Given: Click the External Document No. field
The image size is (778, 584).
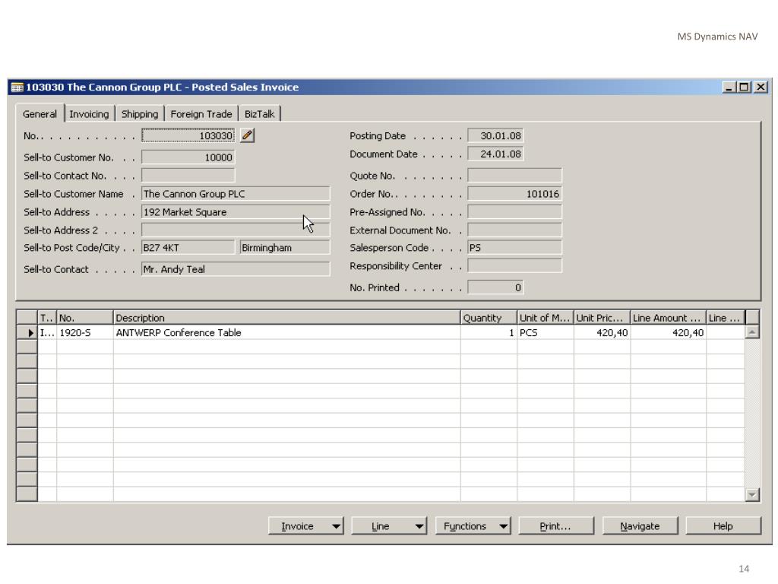Looking at the screenshot, I should (514, 230).
